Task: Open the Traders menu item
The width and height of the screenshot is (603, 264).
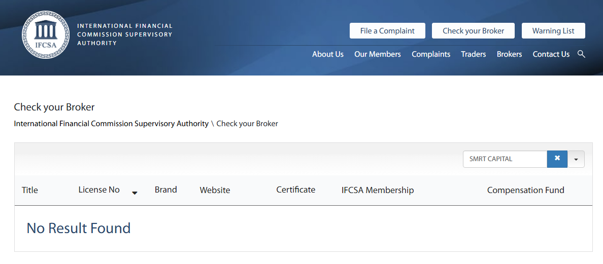Action: pyautogui.click(x=474, y=54)
